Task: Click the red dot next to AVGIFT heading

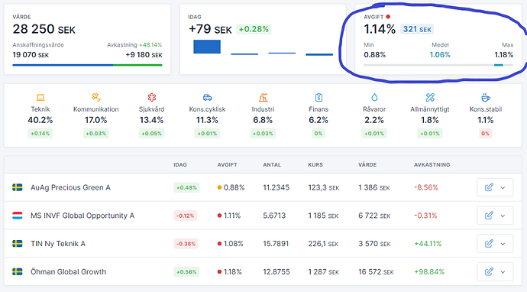Action: [x=388, y=17]
